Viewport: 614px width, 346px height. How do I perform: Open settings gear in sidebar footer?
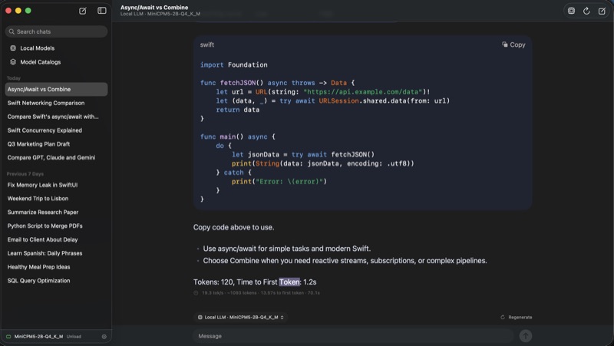pos(104,337)
